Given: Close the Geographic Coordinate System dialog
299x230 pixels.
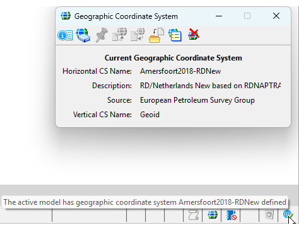Looking at the screenshot, I should point(276,16).
